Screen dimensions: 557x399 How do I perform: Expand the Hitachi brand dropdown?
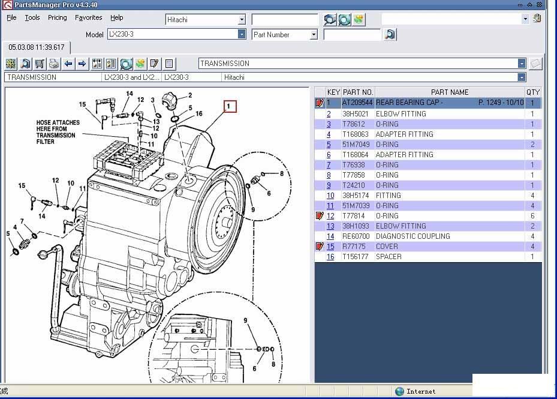click(242, 20)
